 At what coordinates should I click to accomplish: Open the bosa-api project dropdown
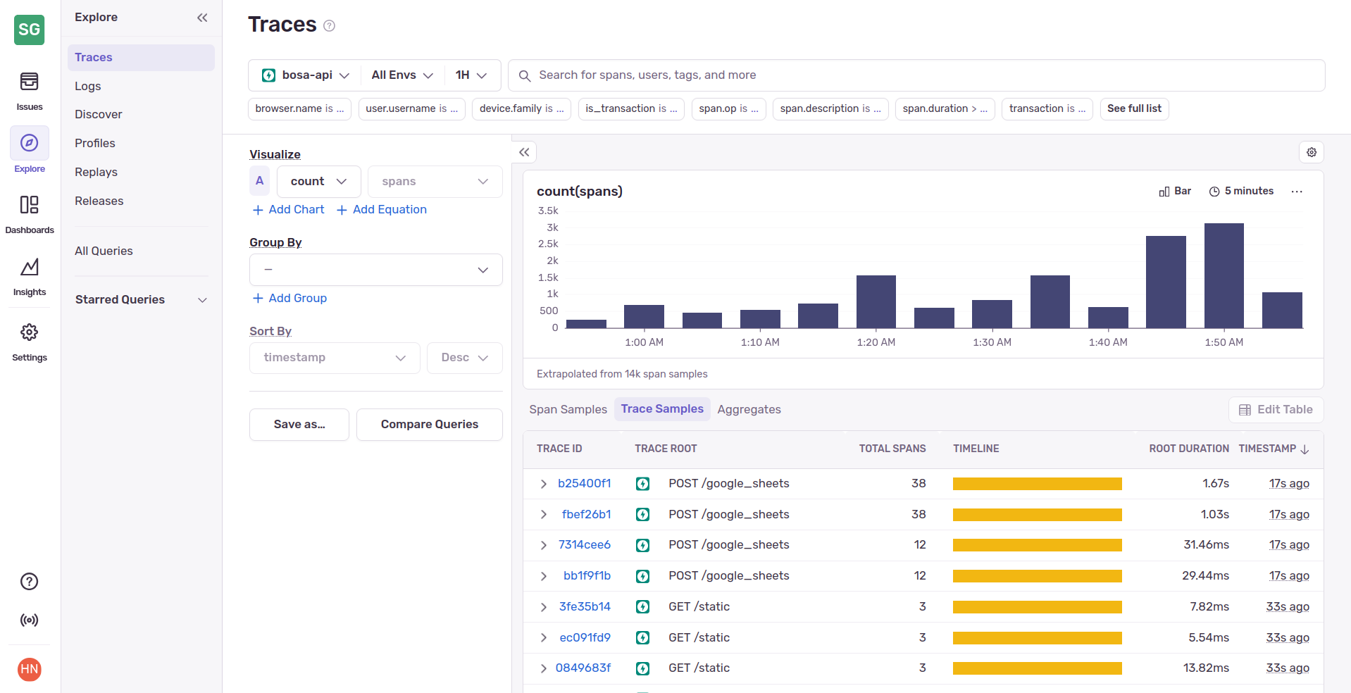306,75
